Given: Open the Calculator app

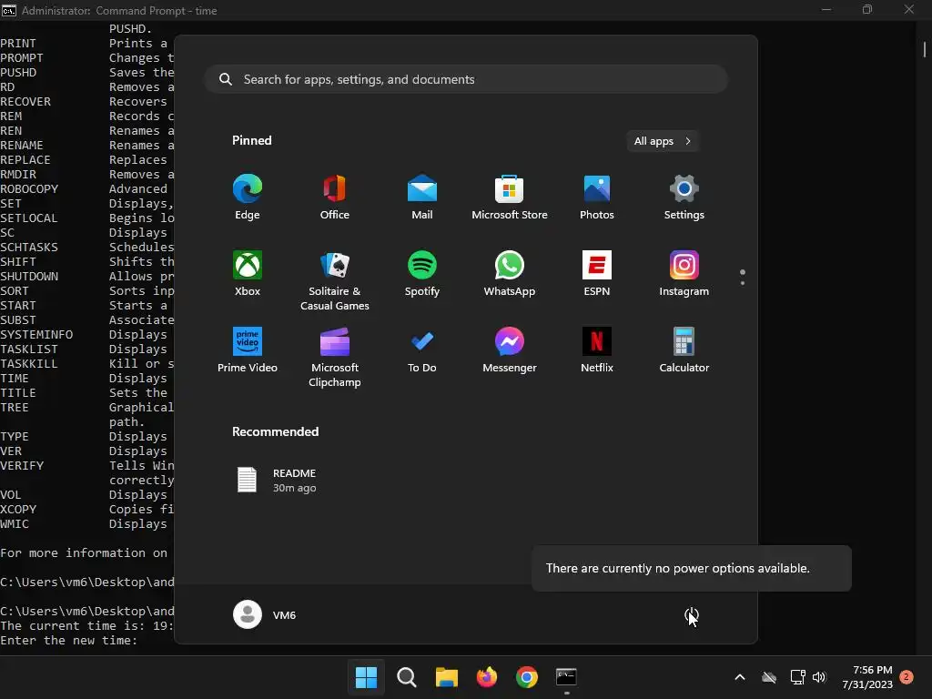Looking at the screenshot, I should point(684,350).
